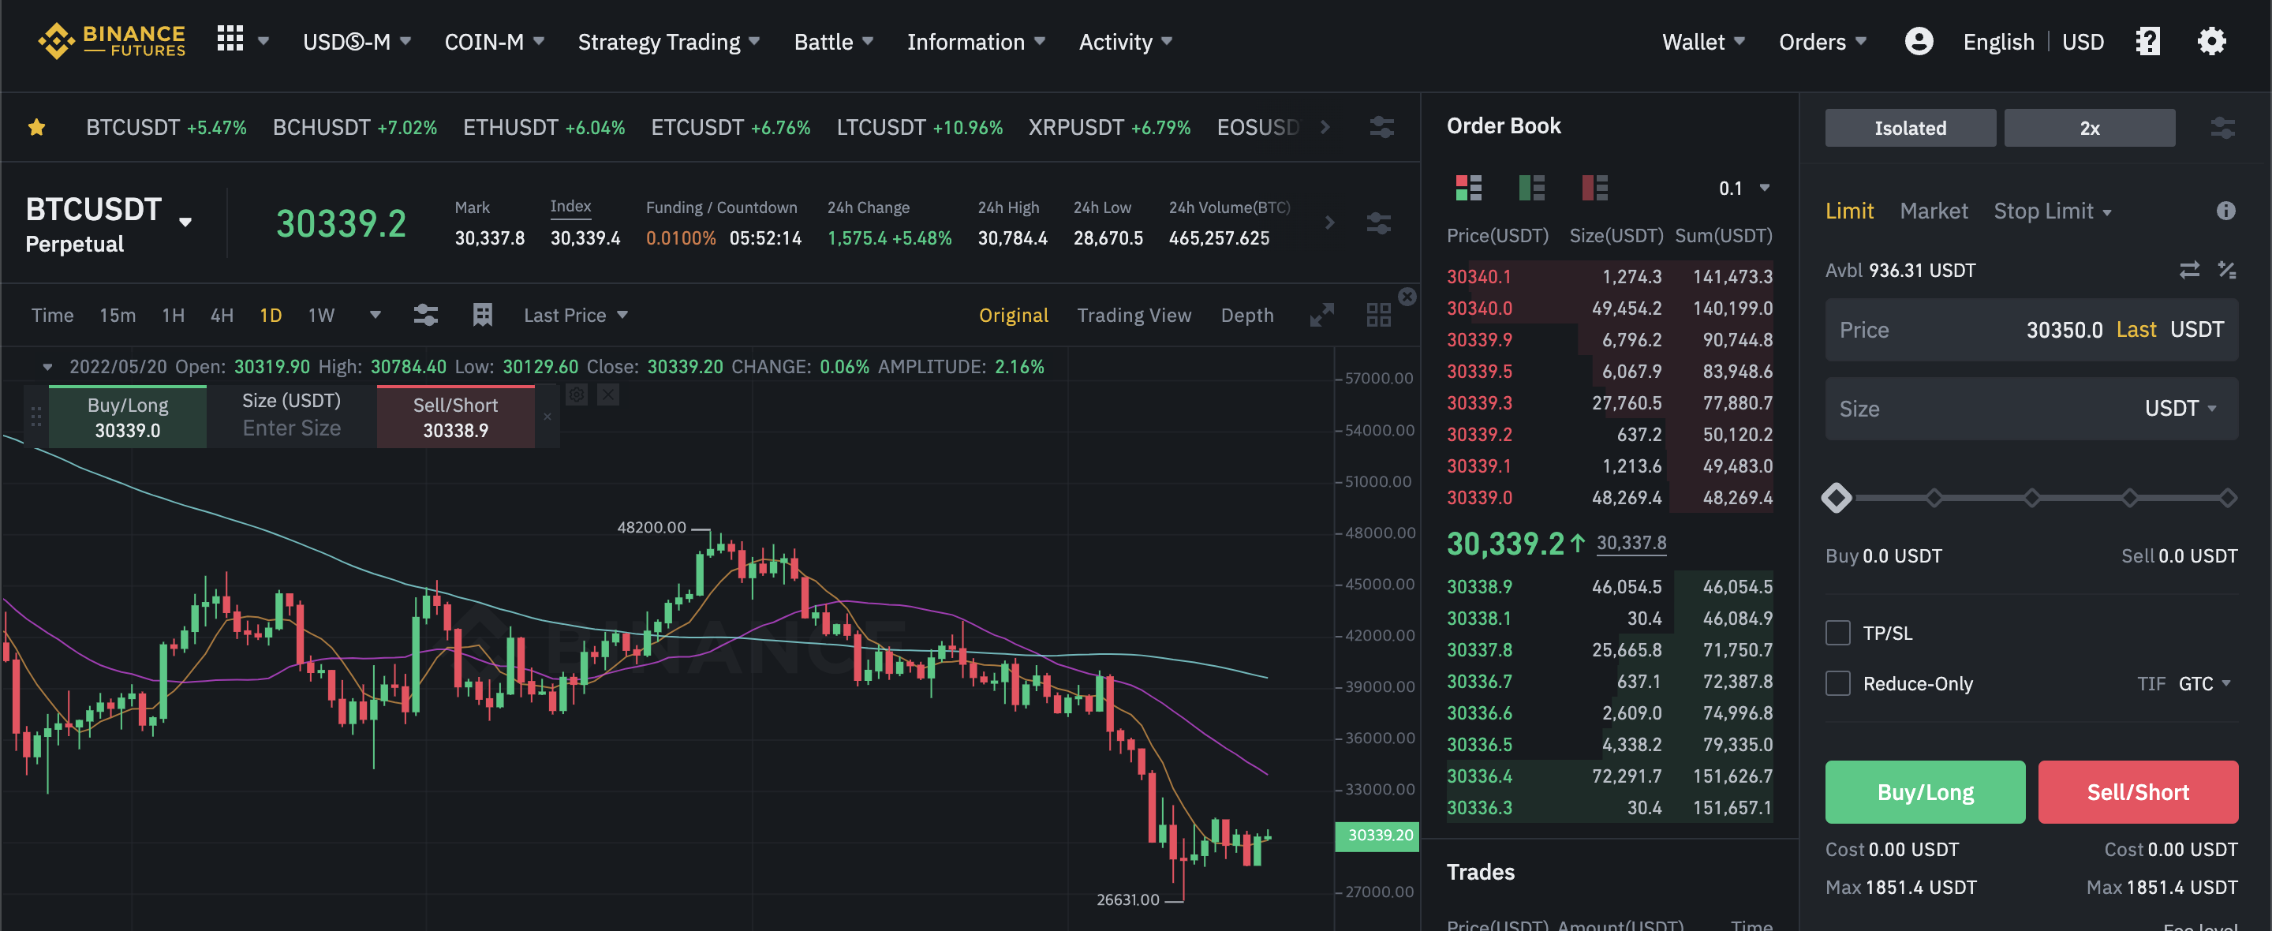
Task: Change language via English link
Action: [1997, 42]
